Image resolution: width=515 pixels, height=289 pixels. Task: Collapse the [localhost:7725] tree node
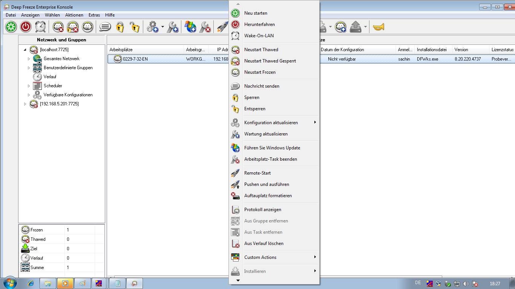coord(25,50)
